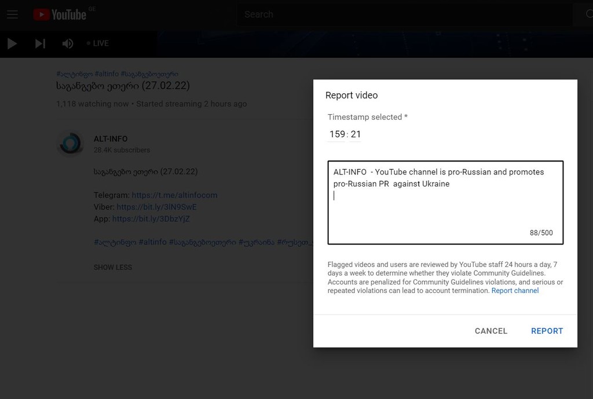Edit the timestamp seconds field 21

(356, 134)
